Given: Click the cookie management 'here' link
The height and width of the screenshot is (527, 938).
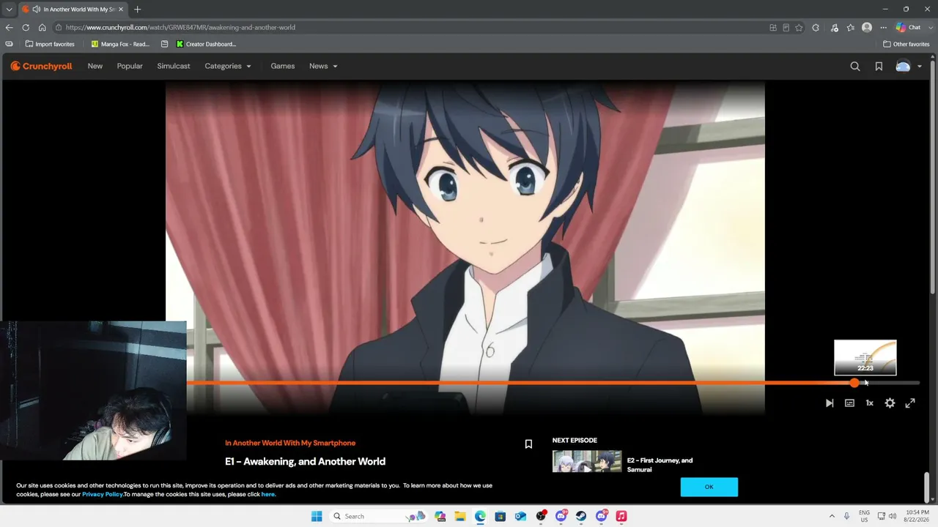Looking at the screenshot, I should (x=268, y=494).
